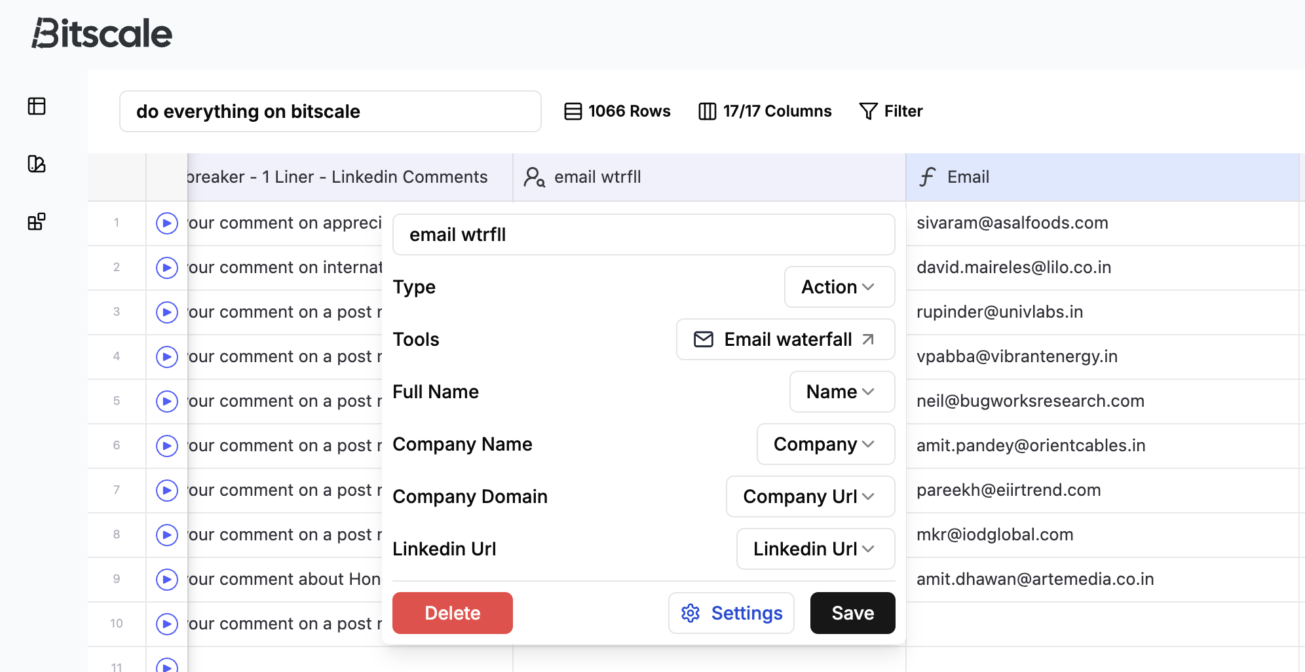Click the Delete button
The height and width of the screenshot is (672, 1305).
tap(453, 613)
